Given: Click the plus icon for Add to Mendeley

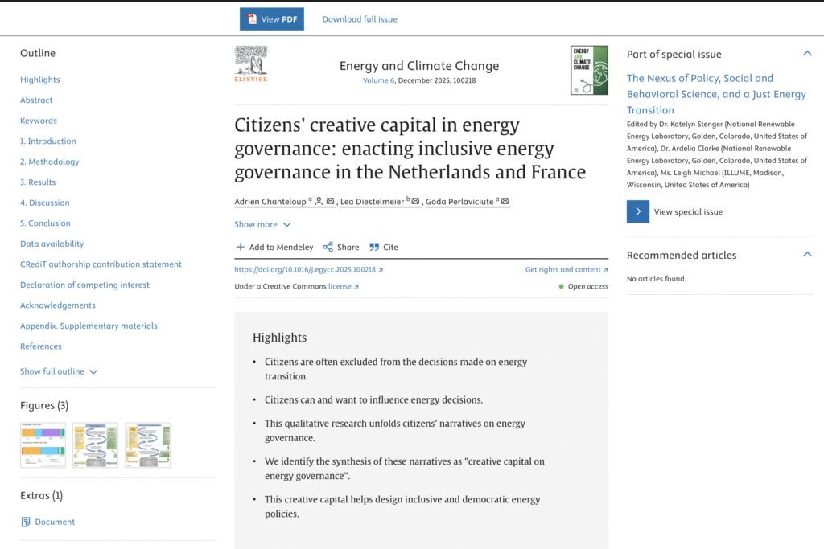Looking at the screenshot, I should click(x=240, y=247).
